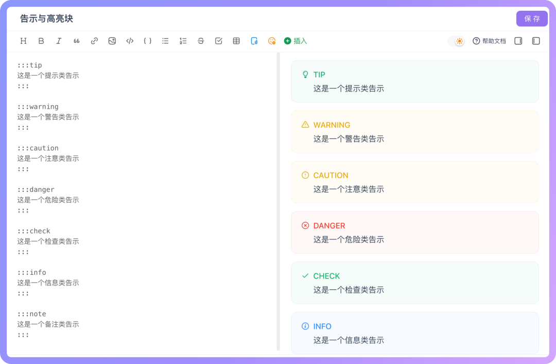
Task: Click editor text 这是一个备注类告示
Action: (x=48, y=324)
